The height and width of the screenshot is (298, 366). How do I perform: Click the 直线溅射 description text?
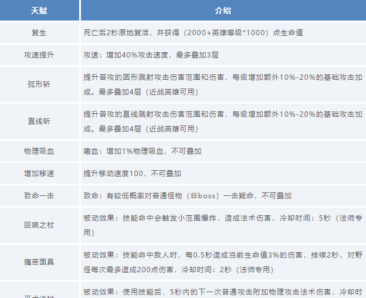223,121
